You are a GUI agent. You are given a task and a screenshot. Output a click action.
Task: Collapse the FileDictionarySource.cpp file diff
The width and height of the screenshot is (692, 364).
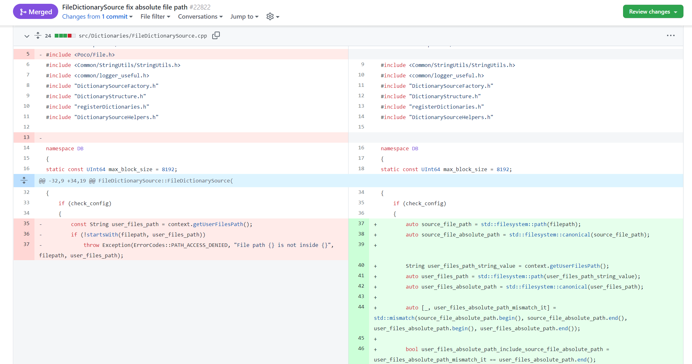coord(27,36)
